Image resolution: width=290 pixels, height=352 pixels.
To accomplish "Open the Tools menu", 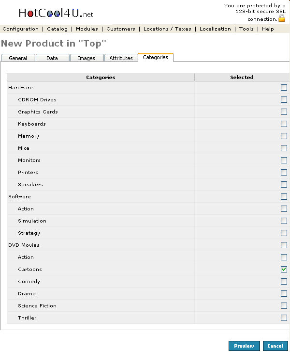I will (x=246, y=29).
